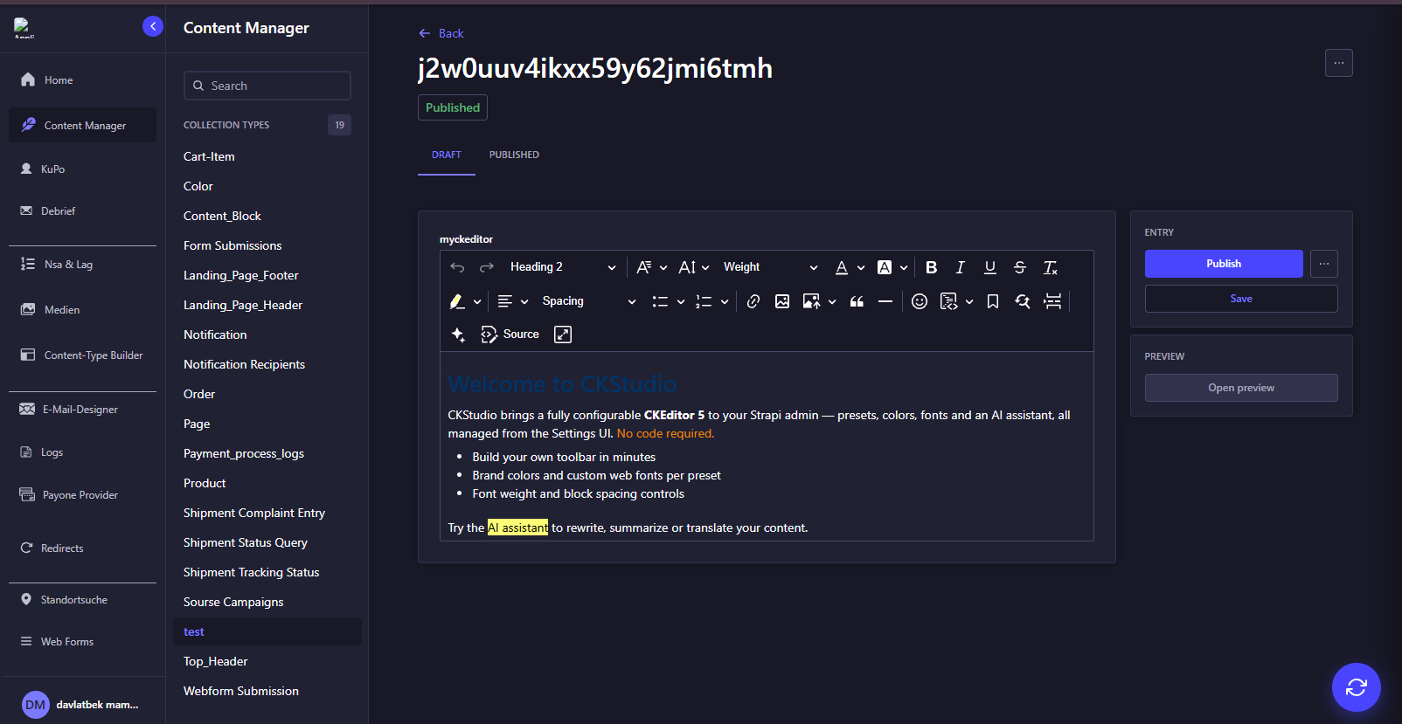Image resolution: width=1402 pixels, height=724 pixels.
Task: Open the Shipment Tracking Status collection
Action: [267, 572]
